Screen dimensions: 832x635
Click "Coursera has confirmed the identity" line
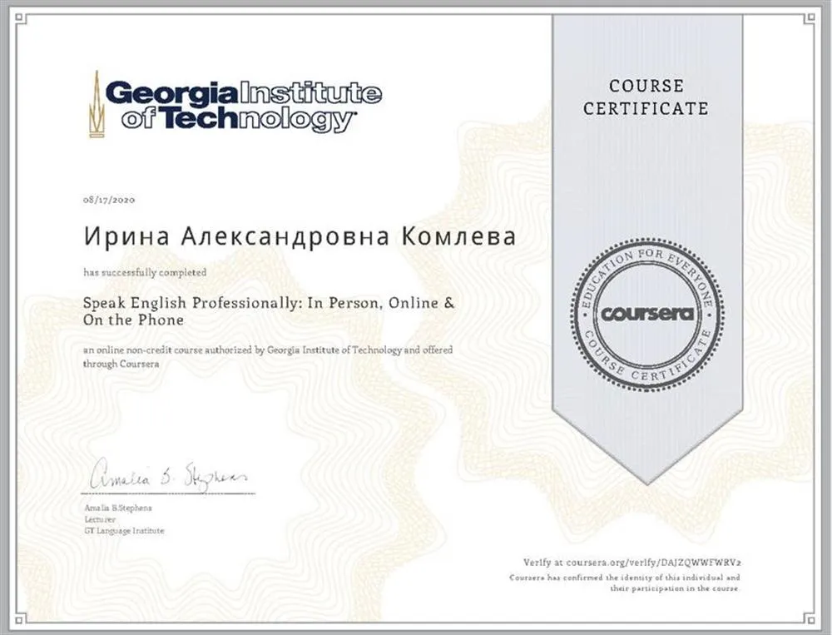(x=625, y=577)
